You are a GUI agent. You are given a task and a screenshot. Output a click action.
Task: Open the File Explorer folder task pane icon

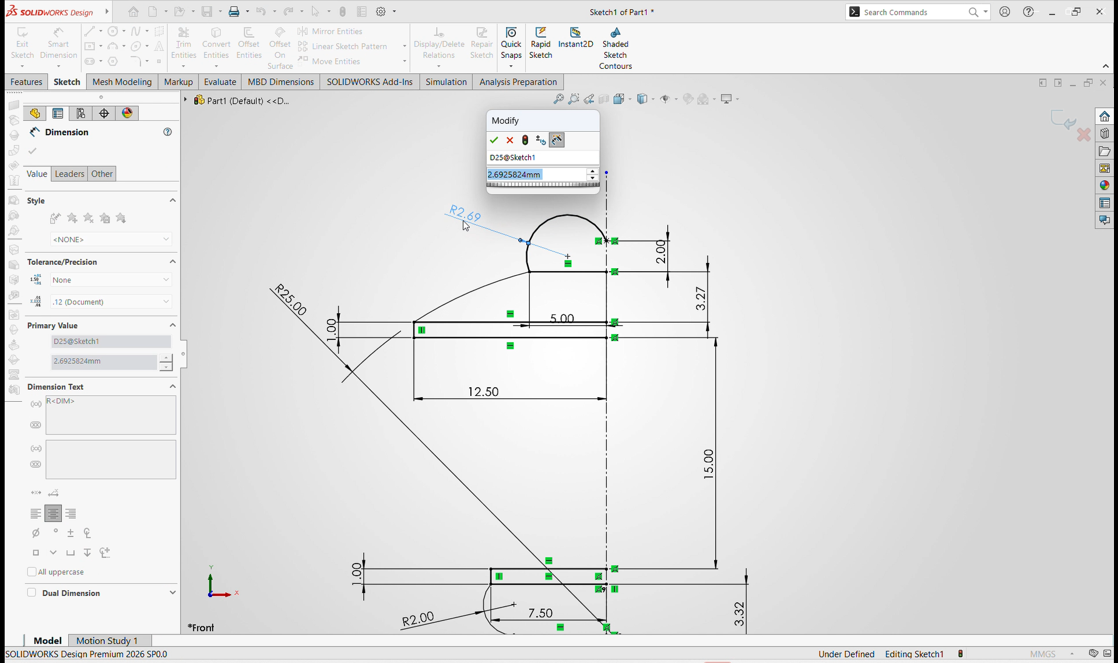(x=1105, y=151)
